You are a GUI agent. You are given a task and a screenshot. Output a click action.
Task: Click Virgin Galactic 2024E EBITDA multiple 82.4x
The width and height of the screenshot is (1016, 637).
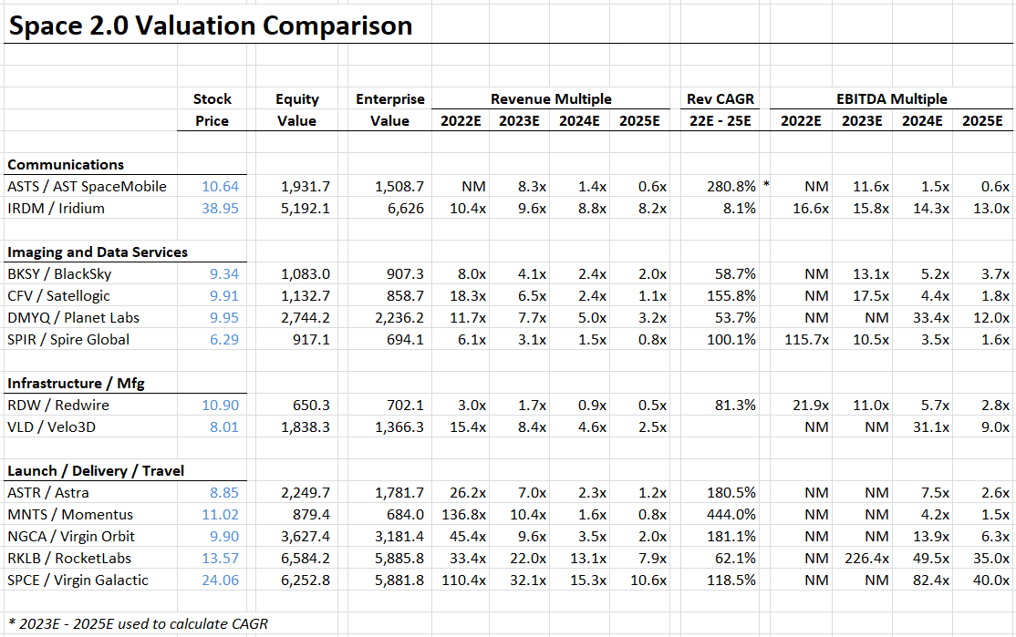click(931, 580)
